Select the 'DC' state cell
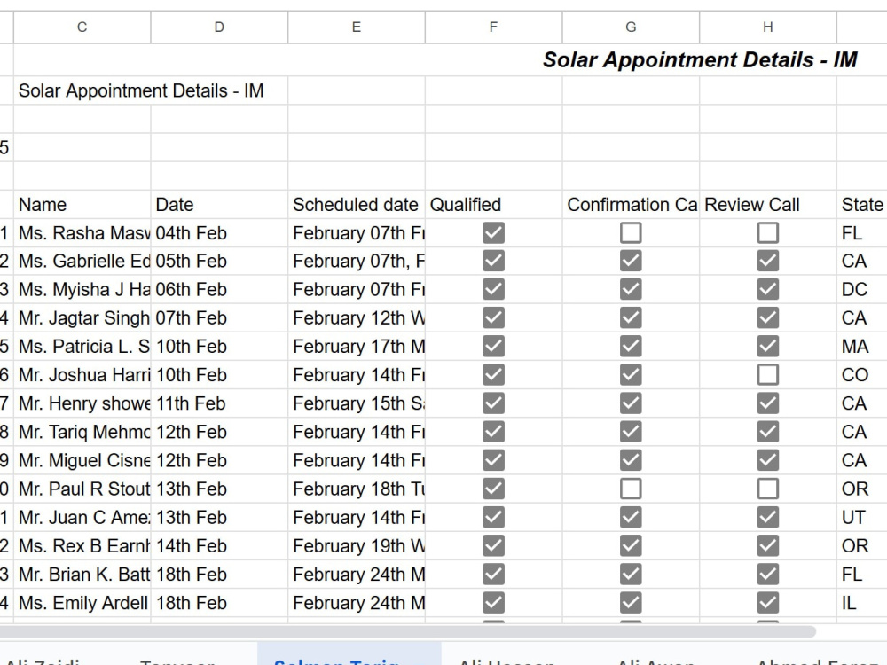 coord(861,290)
